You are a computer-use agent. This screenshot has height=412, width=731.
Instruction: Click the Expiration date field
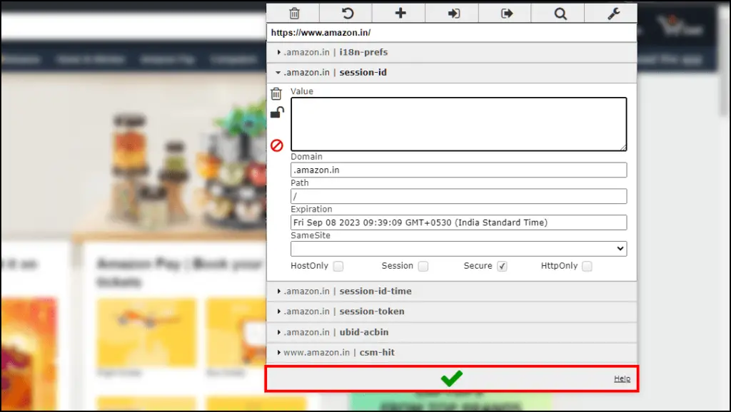pos(459,222)
